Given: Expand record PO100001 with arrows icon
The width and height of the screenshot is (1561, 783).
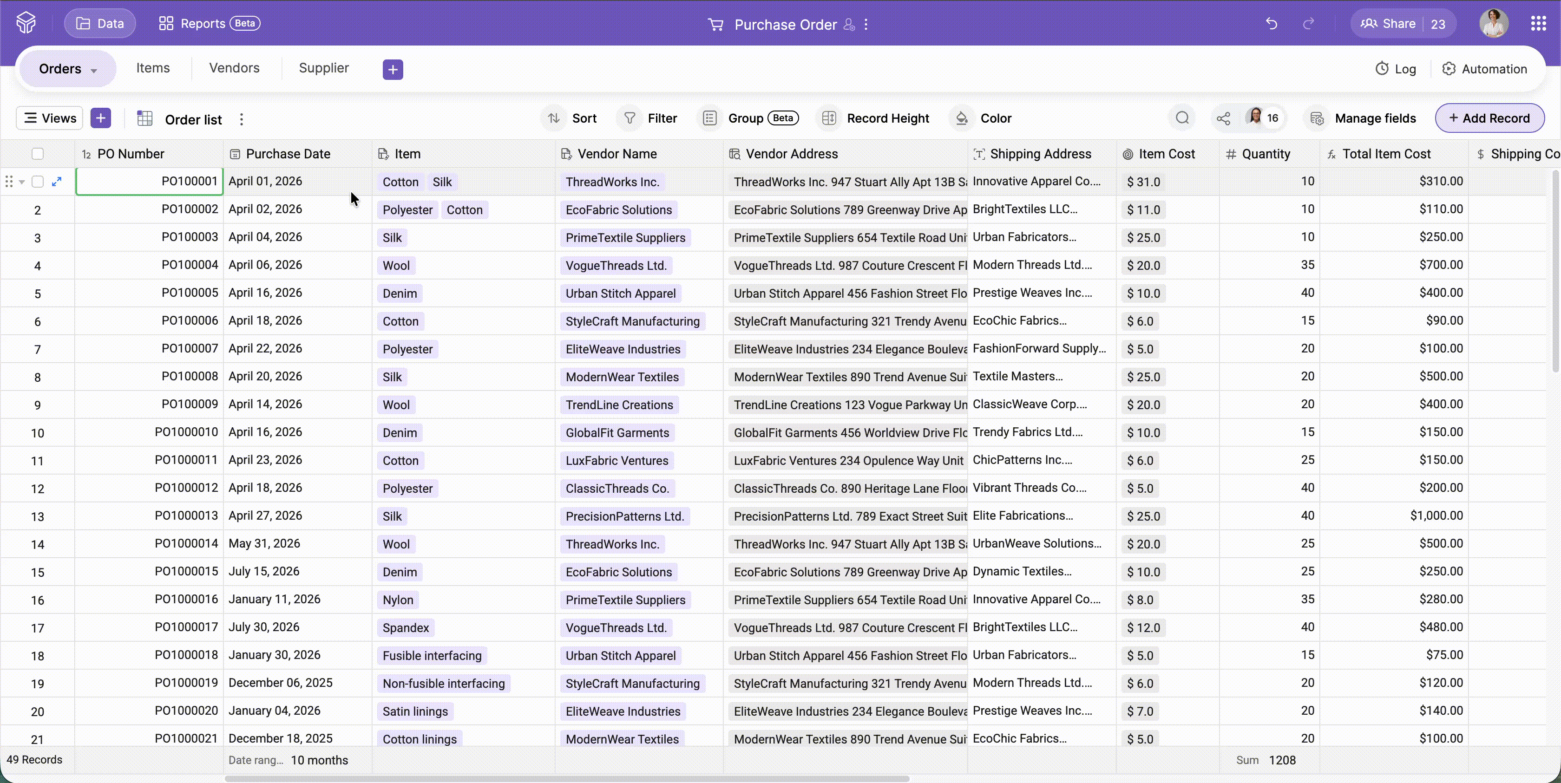Looking at the screenshot, I should click(x=57, y=181).
